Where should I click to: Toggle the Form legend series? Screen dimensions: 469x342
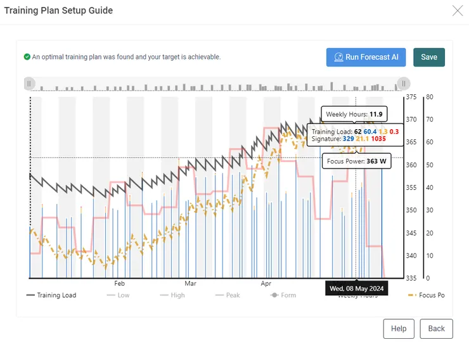(x=283, y=295)
